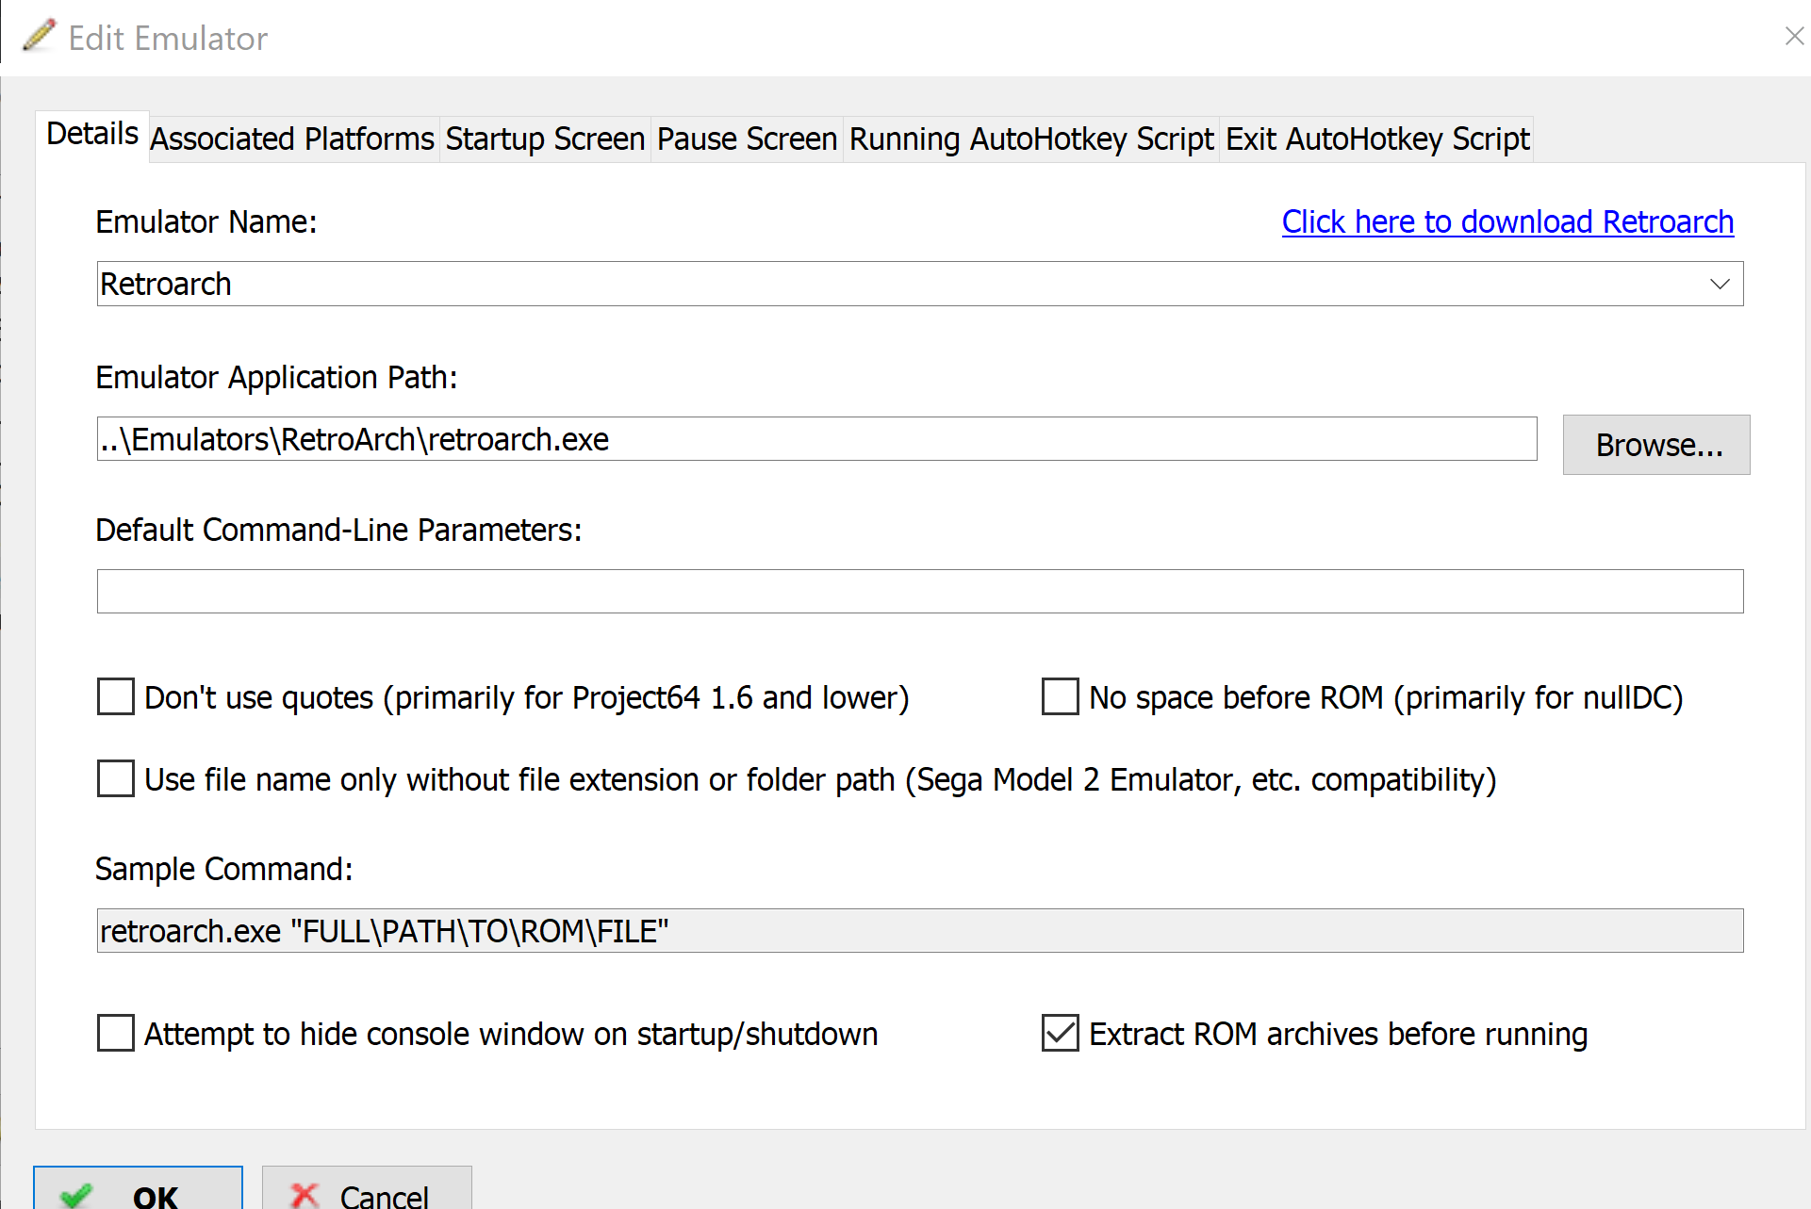Screen dimensions: 1811x1209
Task: Enable Use file name only checkbox
Action: (x=116, y=779)
